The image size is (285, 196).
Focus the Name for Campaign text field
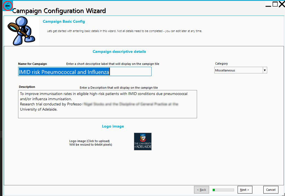click(x=85, y=72)
